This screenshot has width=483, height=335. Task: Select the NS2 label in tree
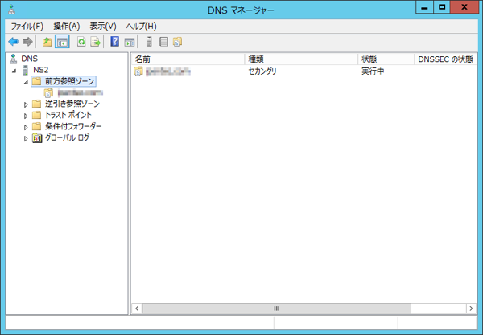click(x=41, y=70)
